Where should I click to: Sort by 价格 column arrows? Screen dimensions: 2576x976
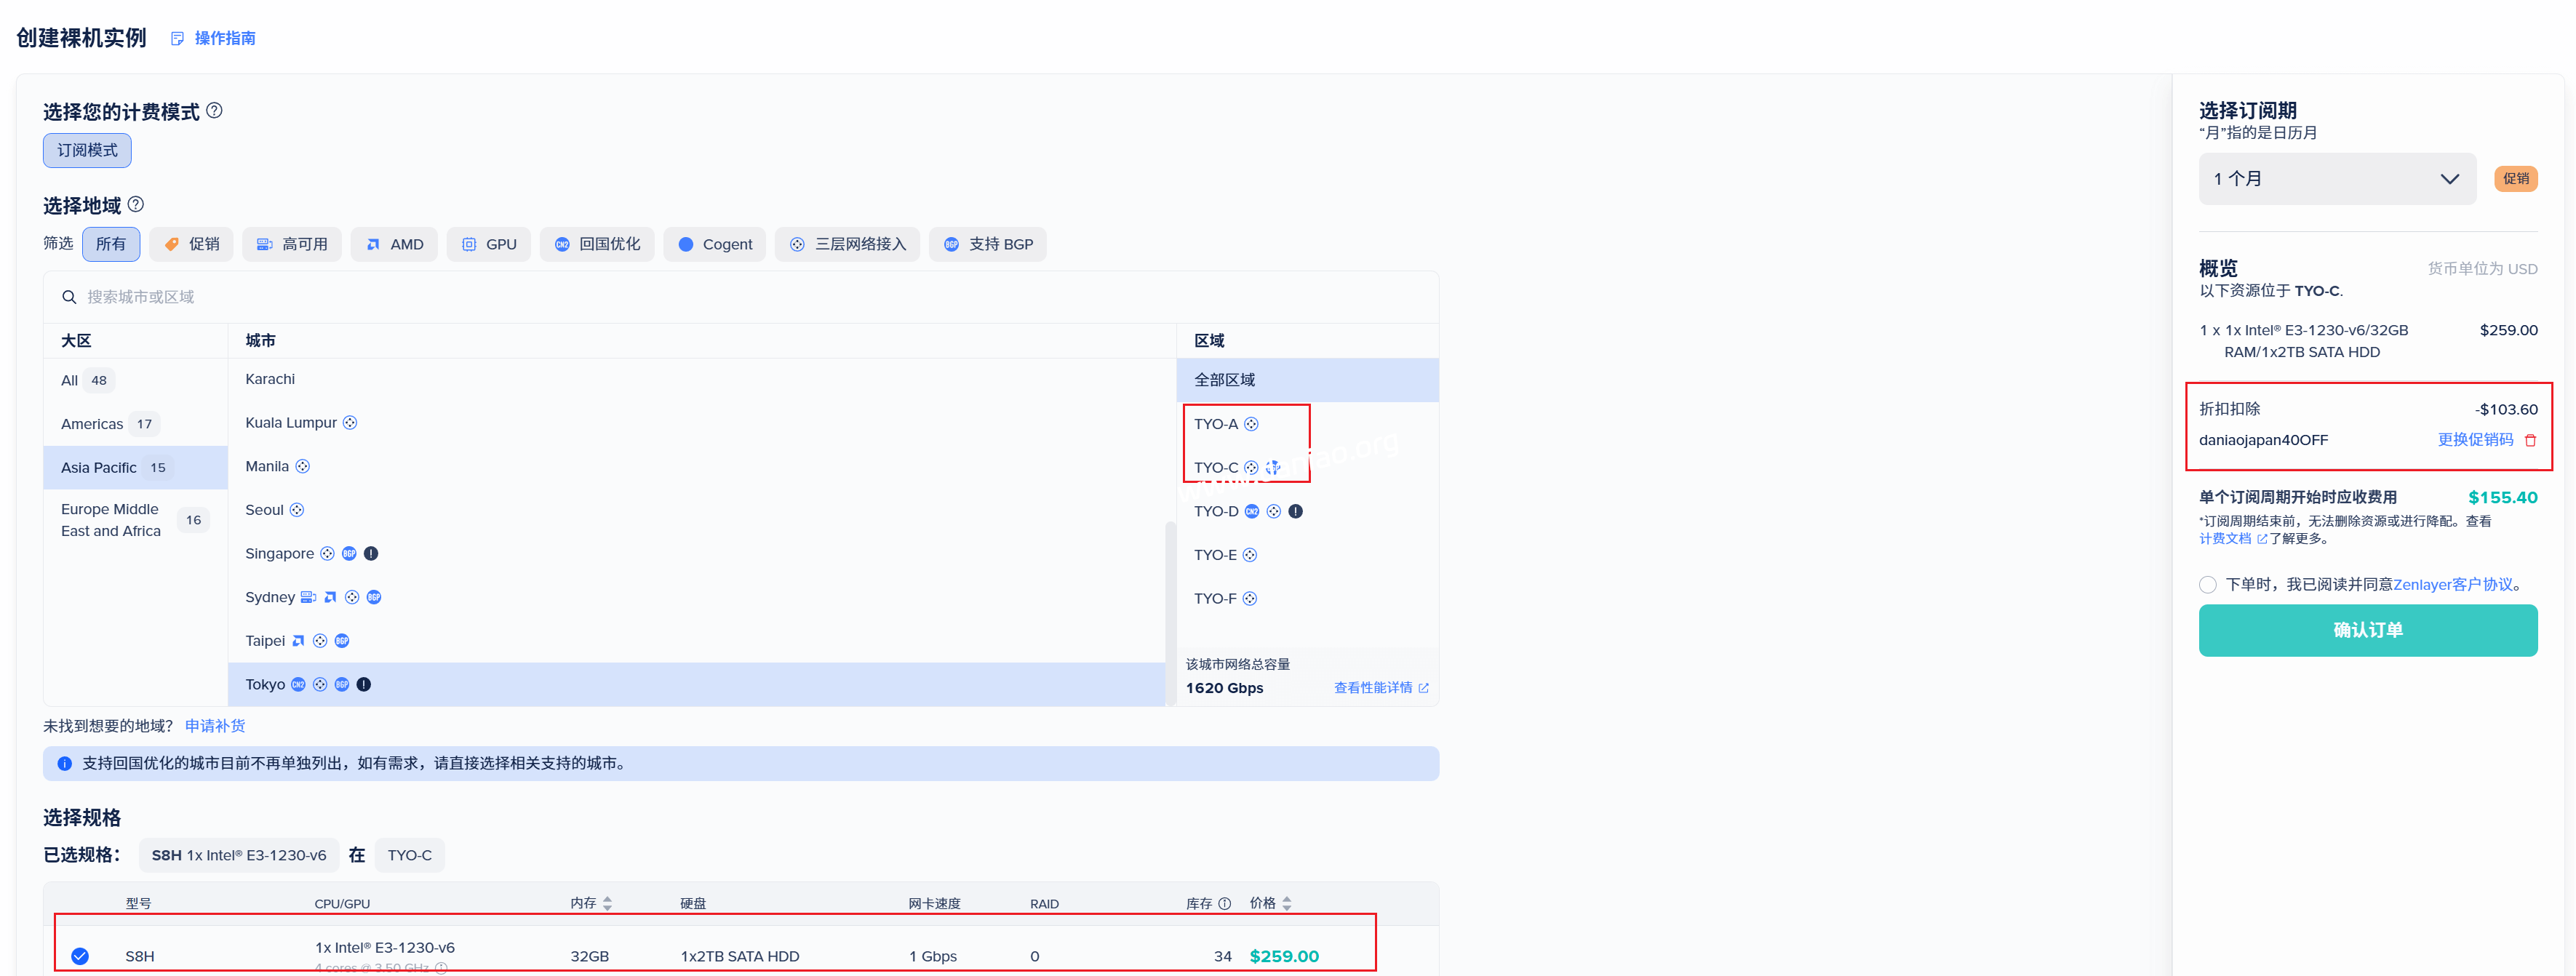point(1287,903)
